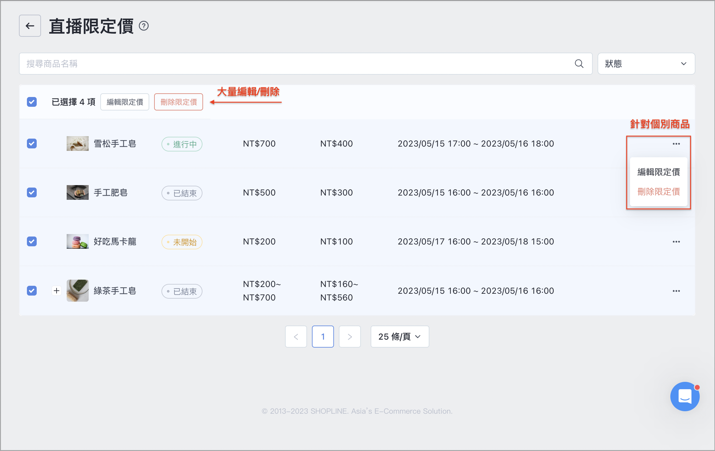
Task: Click the NT$700 price of 雪松手工皂
Action: click(259, 143)
